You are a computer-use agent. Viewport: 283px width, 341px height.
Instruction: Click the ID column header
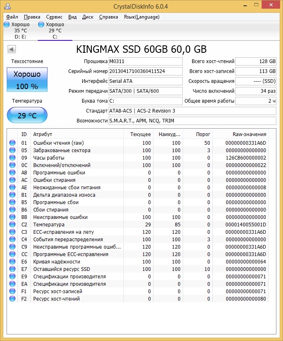click(x=24, y=134)
